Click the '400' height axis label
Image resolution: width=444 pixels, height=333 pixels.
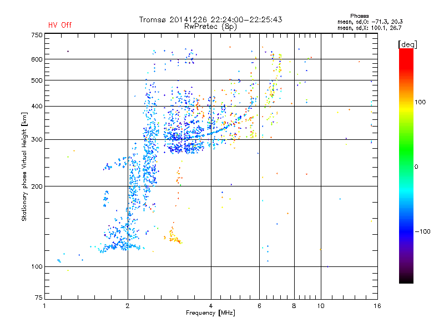[x=37, y=106]
